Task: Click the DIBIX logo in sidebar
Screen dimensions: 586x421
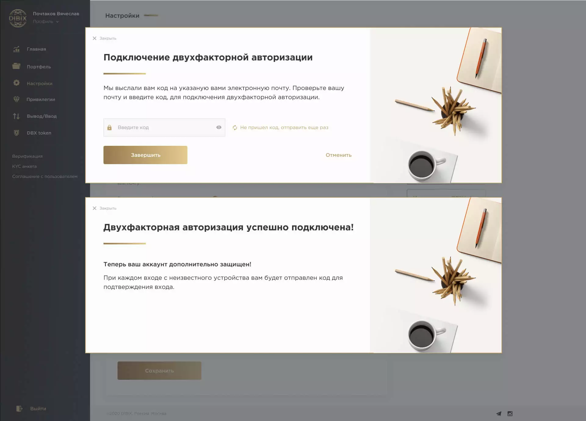Action: (x=18, y=18)
